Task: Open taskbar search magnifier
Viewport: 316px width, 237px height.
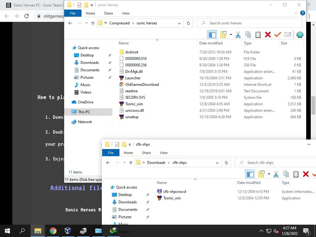Action: coord(22,231)
